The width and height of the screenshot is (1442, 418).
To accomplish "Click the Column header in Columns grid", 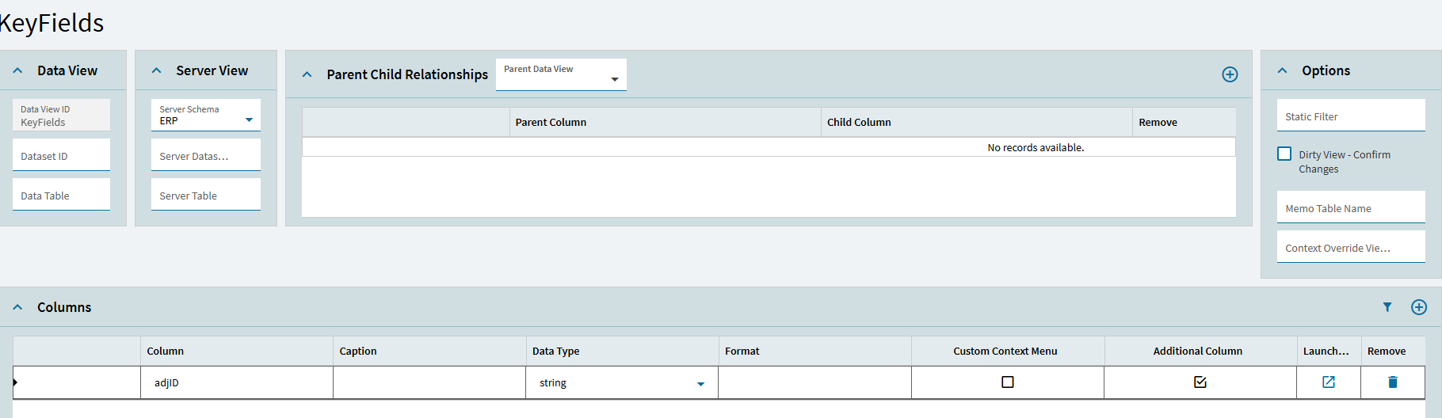I will [165, 351].
